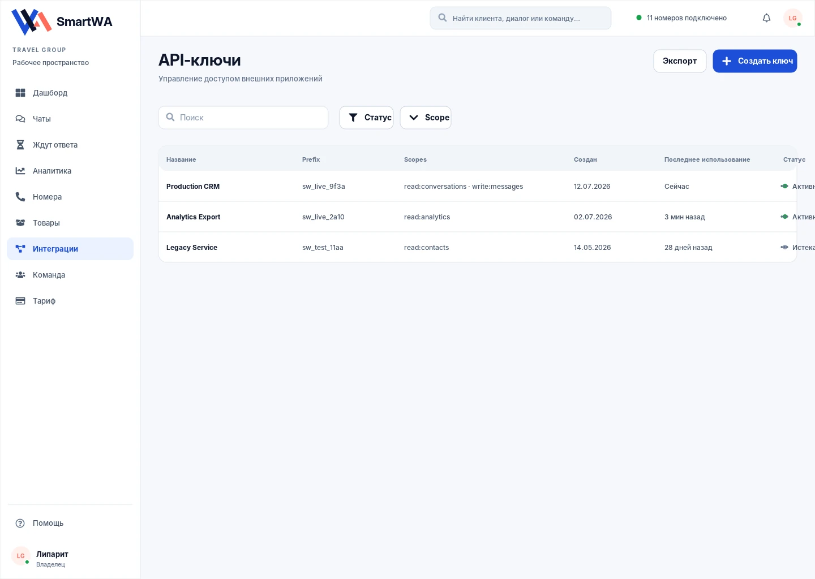Click read:conversations · write:messages scopes
This screenshot has height=579, width=815.
click(x=464, y=187)
